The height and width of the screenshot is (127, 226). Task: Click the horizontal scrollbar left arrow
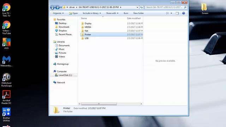tap(79, 104)
